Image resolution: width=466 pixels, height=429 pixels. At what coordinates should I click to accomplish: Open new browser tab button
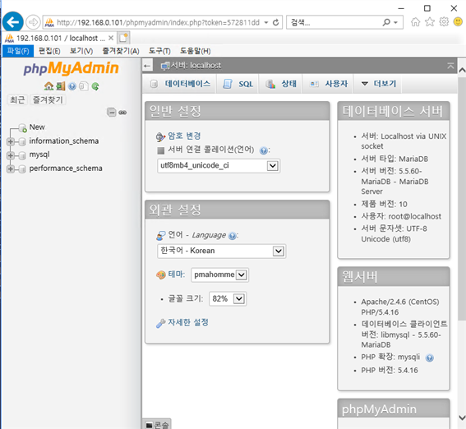click(123, 38)
